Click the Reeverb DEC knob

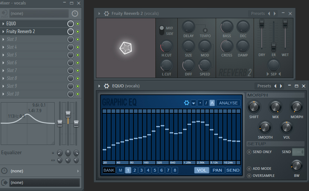(243, 27)
